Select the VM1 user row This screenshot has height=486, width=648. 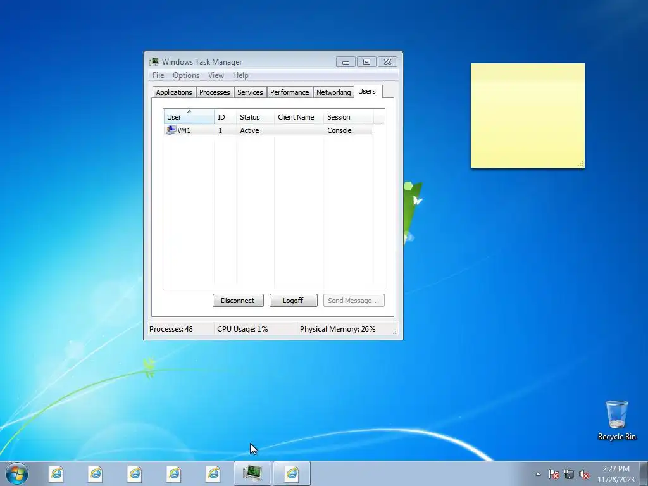pos(268,130)
